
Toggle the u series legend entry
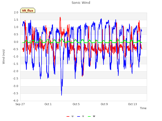click(x=70, y=116)
